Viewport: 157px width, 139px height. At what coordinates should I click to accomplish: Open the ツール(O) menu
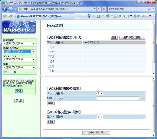[x=143, y=16]
